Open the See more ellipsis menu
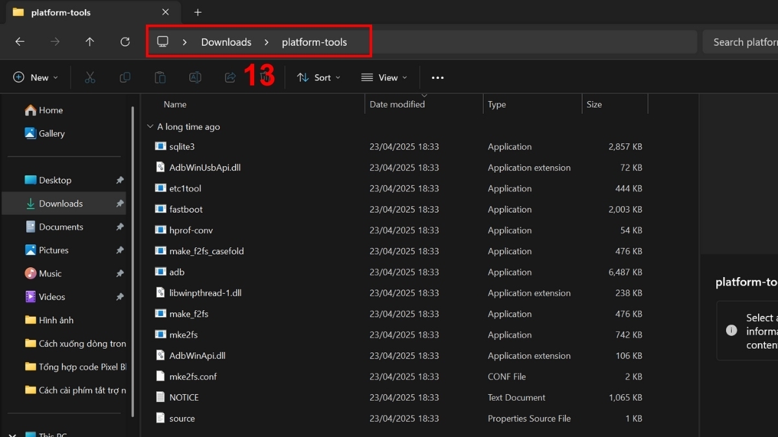 (x=438, y=78)
